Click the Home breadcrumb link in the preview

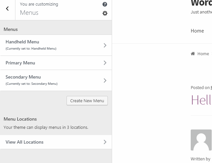click(203, 54)
